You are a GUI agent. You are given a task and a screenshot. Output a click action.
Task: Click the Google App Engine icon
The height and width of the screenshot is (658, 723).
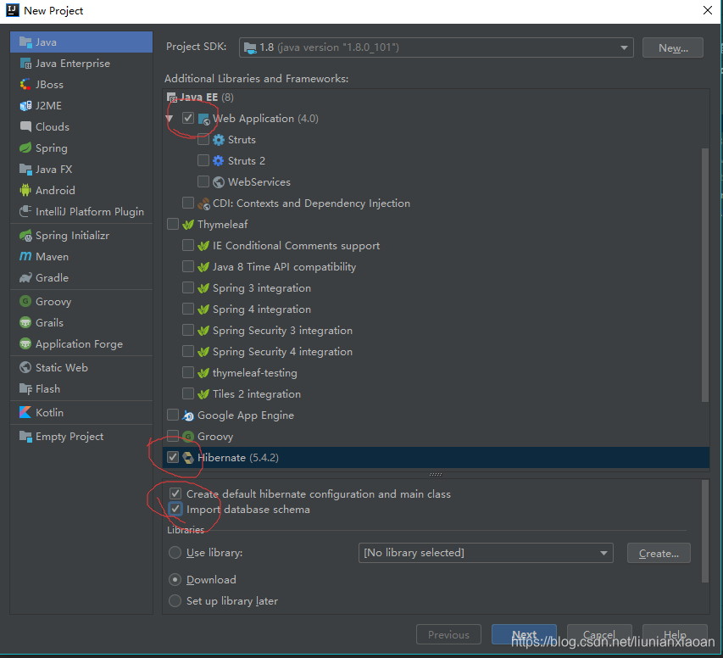[x=188, y=415]
